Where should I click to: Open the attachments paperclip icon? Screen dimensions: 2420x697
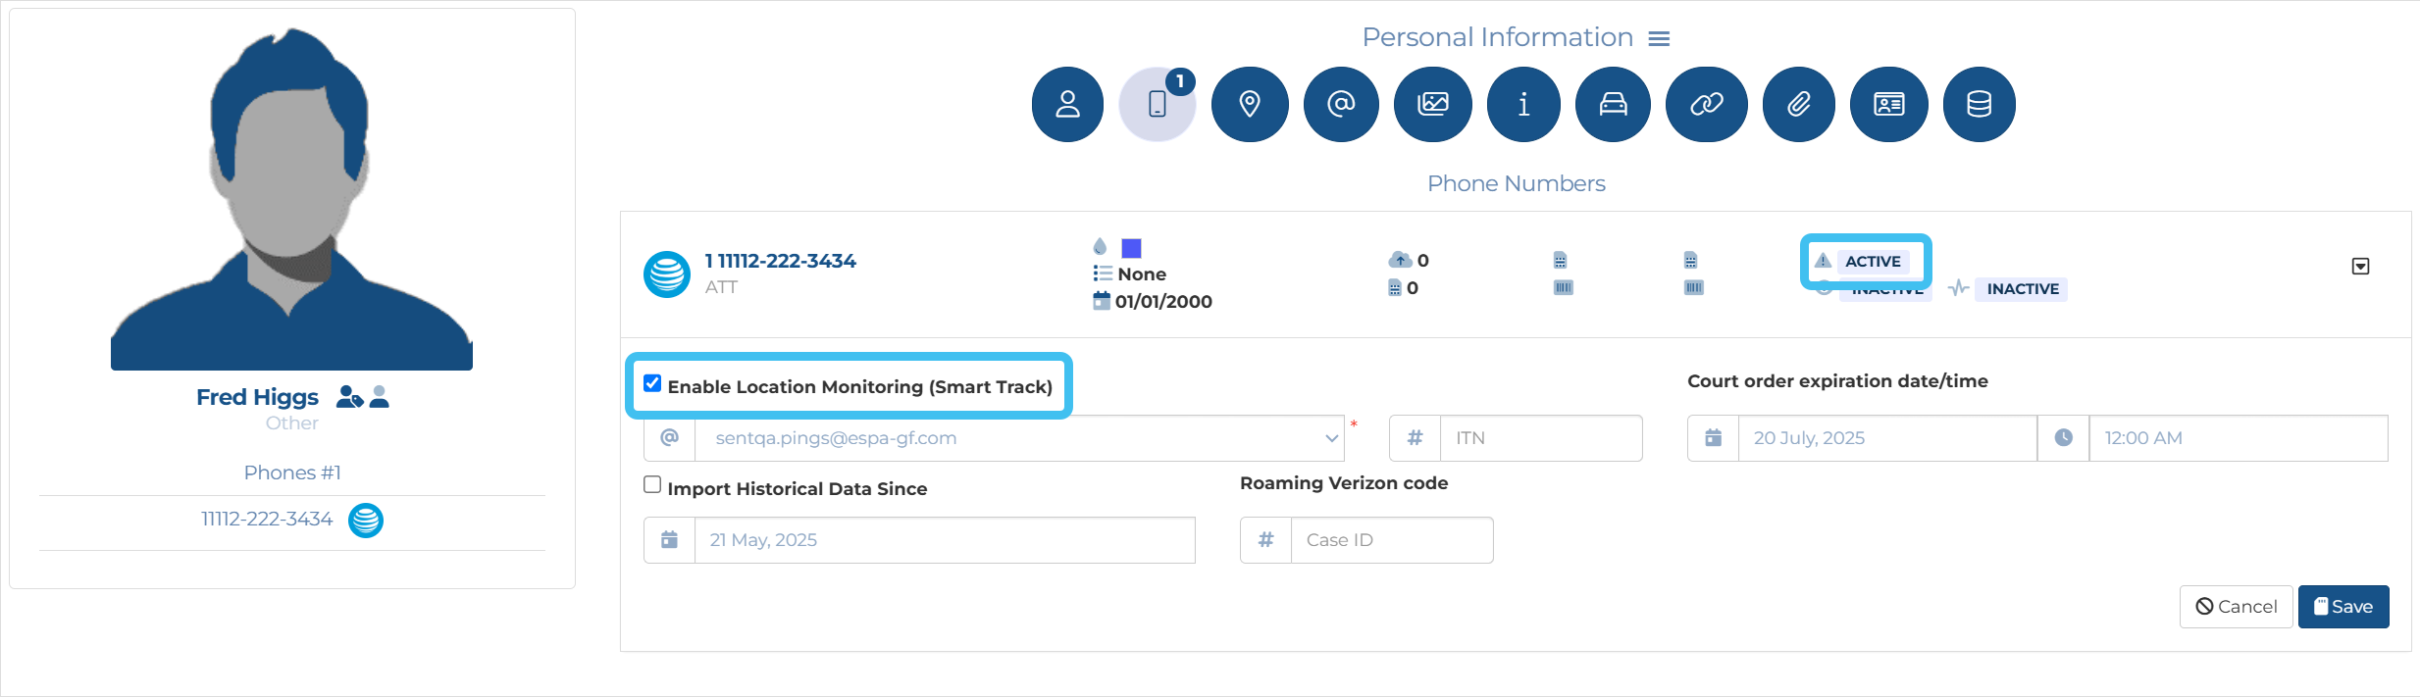tap(1798, 104)
